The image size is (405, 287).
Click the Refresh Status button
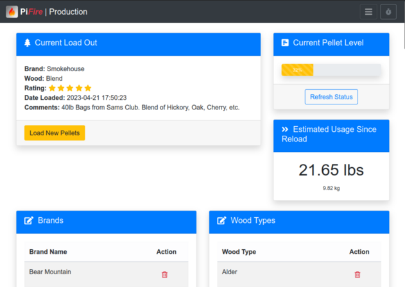(331, 97)
